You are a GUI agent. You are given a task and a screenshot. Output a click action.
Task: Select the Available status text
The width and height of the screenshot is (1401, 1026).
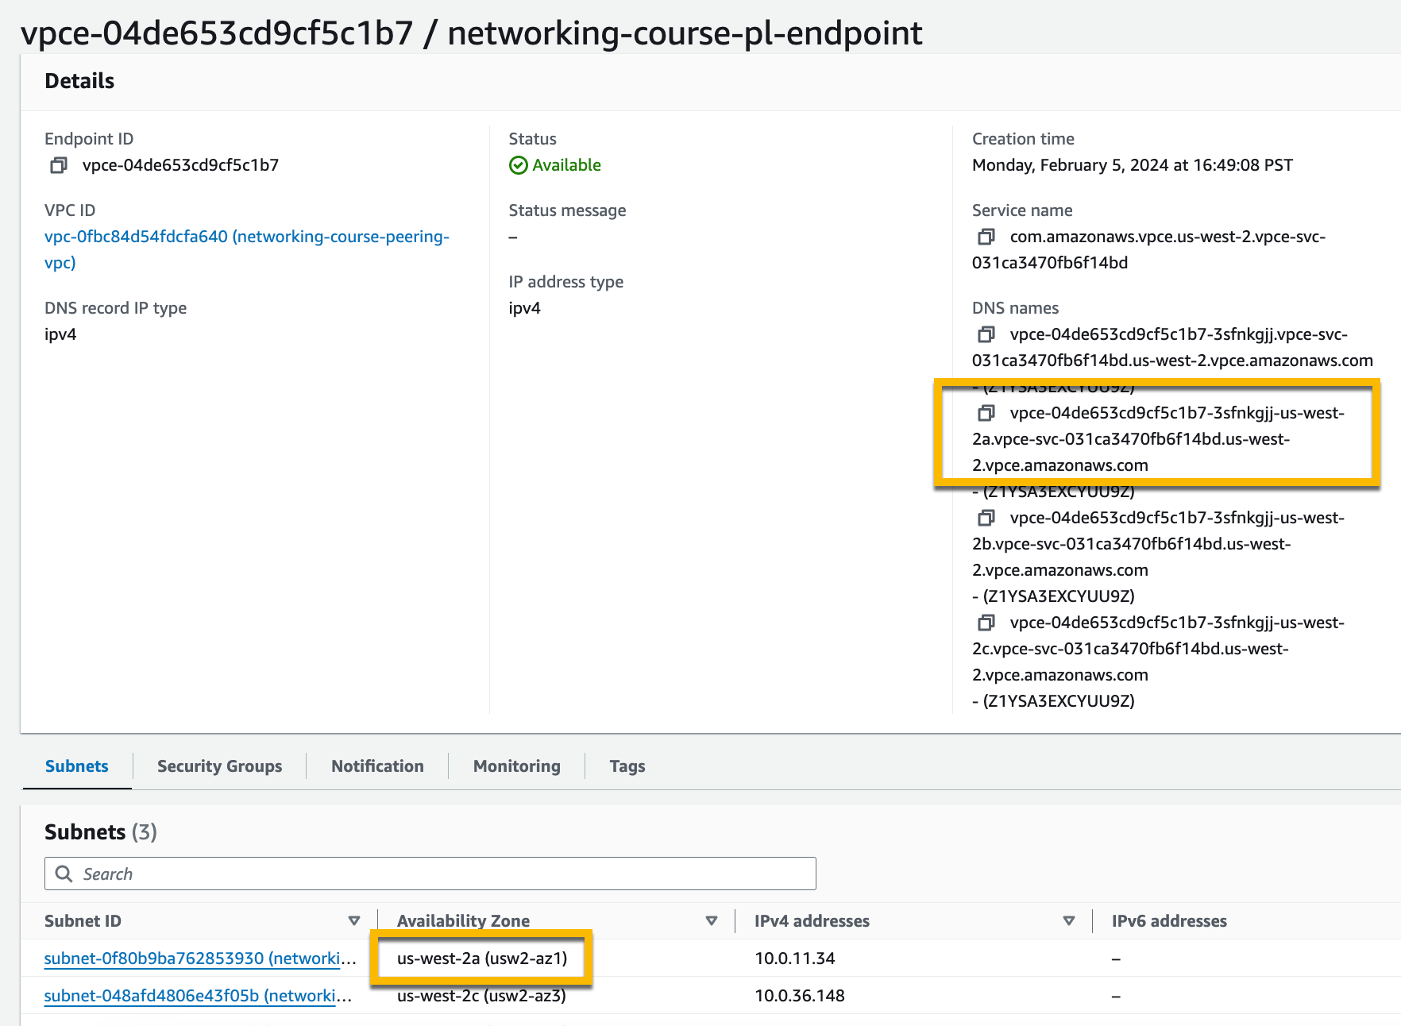click(x=567, y=165)
